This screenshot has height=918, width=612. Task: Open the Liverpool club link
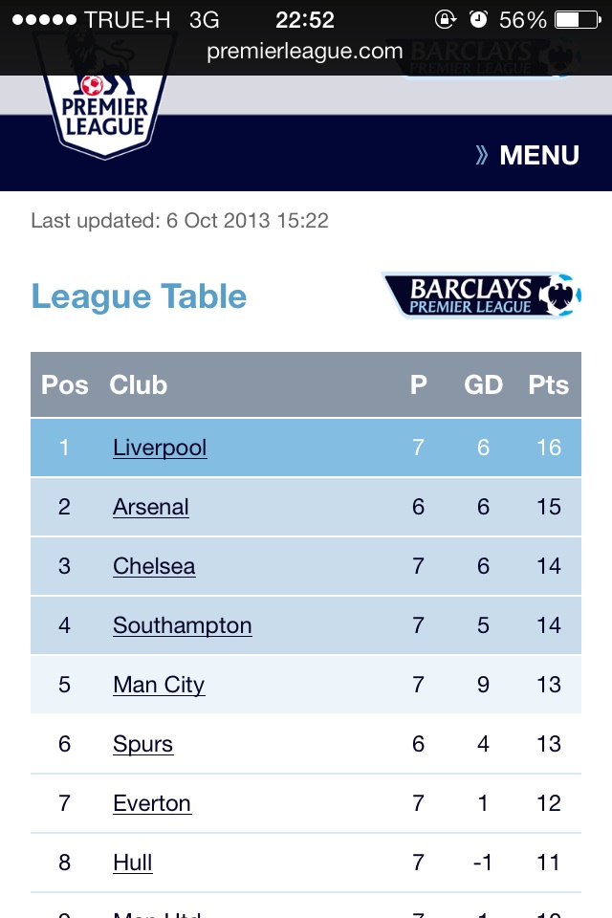tap(160, 448)
